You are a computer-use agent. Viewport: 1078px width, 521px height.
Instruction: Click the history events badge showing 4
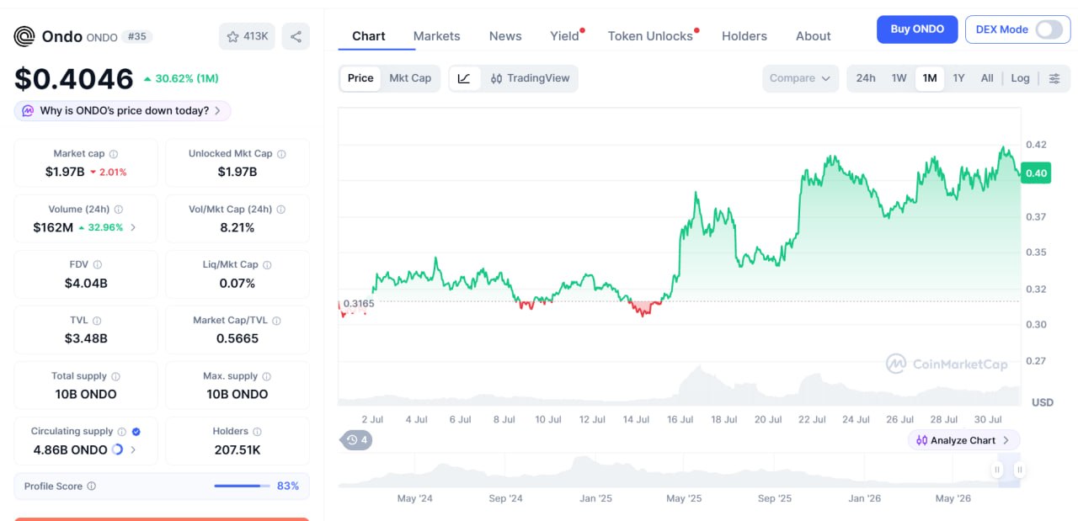click(357, 439)
